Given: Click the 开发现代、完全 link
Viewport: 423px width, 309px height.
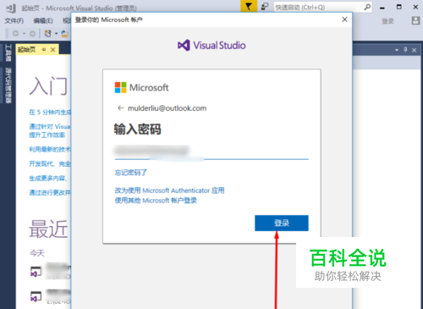Looking at the screenshot, I should (50, 163).
